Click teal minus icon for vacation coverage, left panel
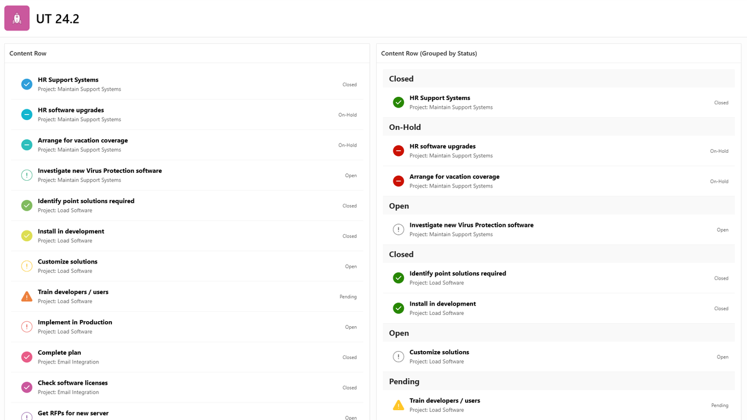This screenshot has height=420, width=747. (27, 145)
